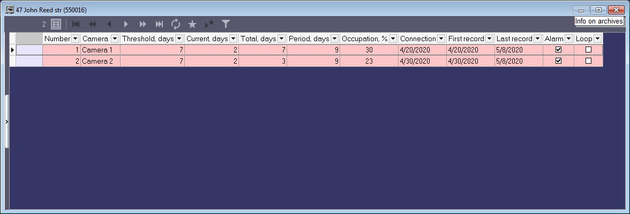Image resolution: width=630 pixels, height=214 pixels.
Task: Click Occupation value 23 for Camera 2
Action: pos(369,61)
